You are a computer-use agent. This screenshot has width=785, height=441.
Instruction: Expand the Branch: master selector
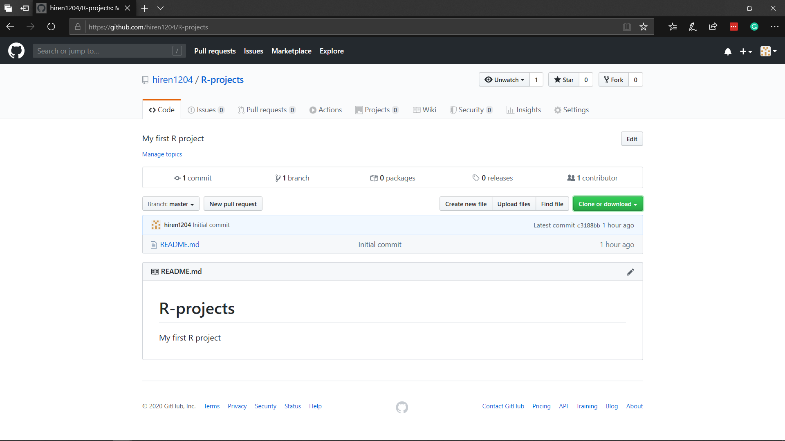point(171,204)
